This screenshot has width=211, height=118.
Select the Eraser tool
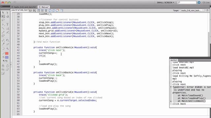coord(7,44)
